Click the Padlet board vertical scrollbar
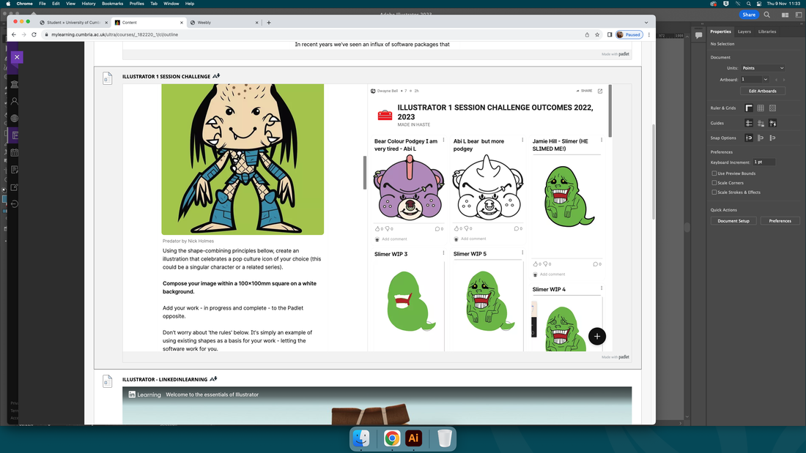Viewport: 806px width, 453px height. [610, 111]
